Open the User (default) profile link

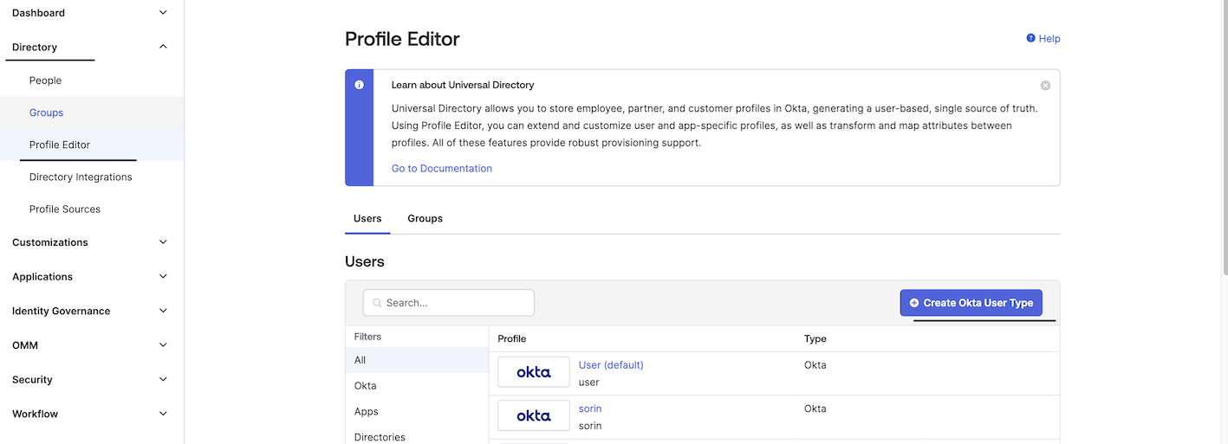tap(611, 365)
